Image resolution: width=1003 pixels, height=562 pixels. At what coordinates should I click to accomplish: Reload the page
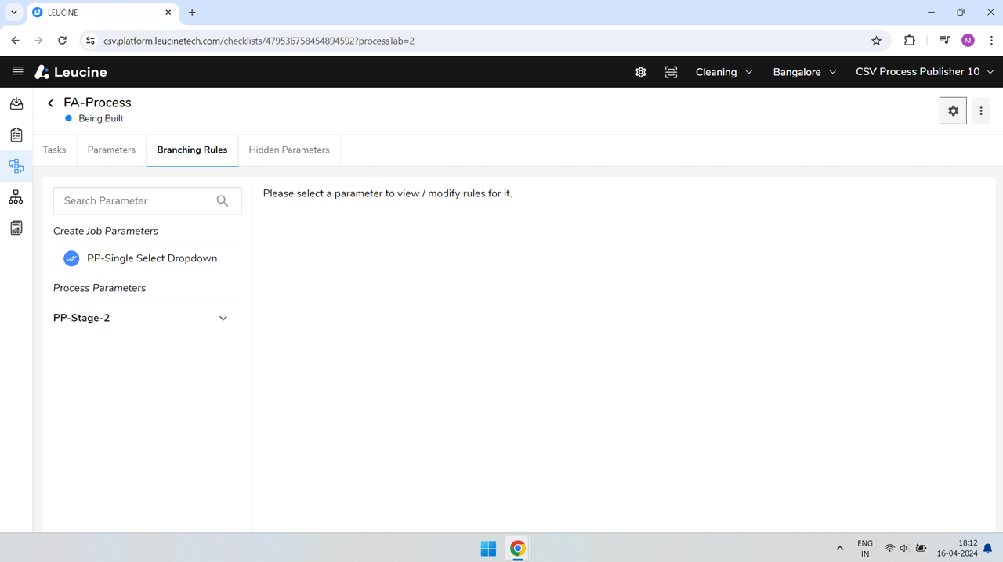(x=63, y=41)
